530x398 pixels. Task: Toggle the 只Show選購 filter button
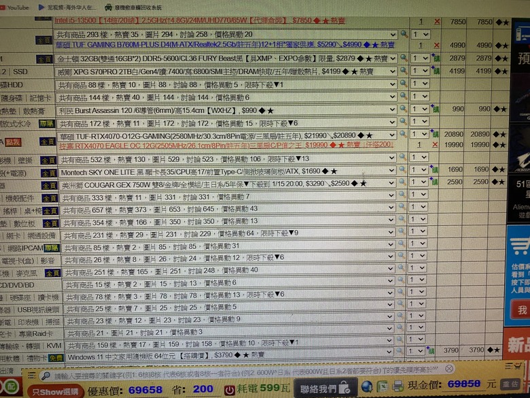click(x=56, y=392)
